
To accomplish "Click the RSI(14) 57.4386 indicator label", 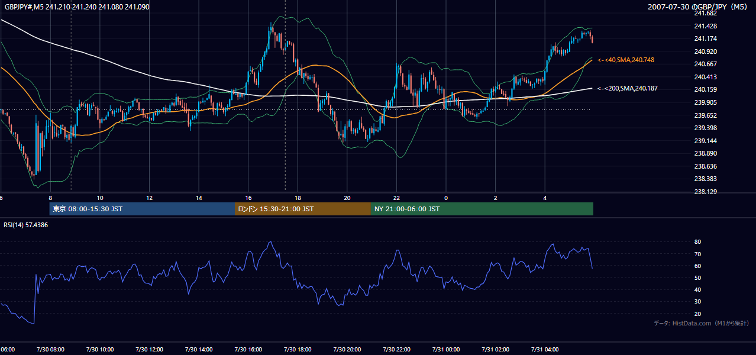I will pos(26,225).
